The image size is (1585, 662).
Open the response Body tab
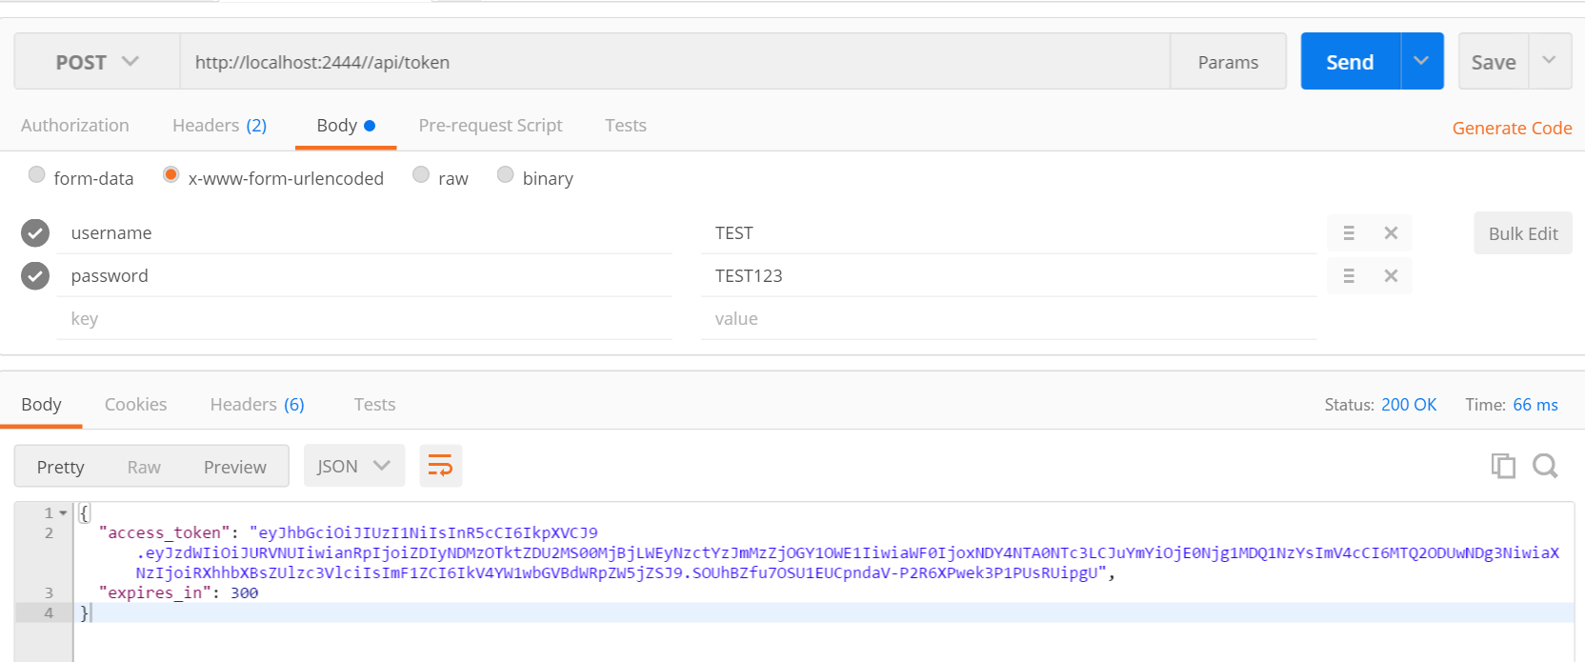41,405
